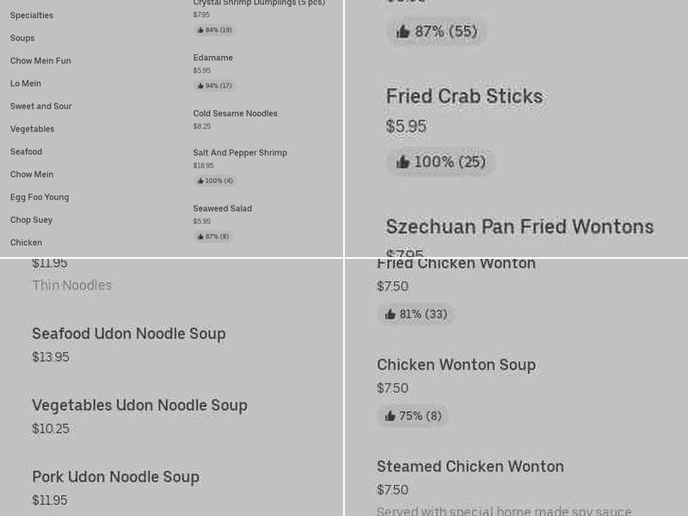Click the thumbs-up icon on Fried Crab Sticks rating
Viewport: 688px width, 516px height.
click(x=402, y=162)
